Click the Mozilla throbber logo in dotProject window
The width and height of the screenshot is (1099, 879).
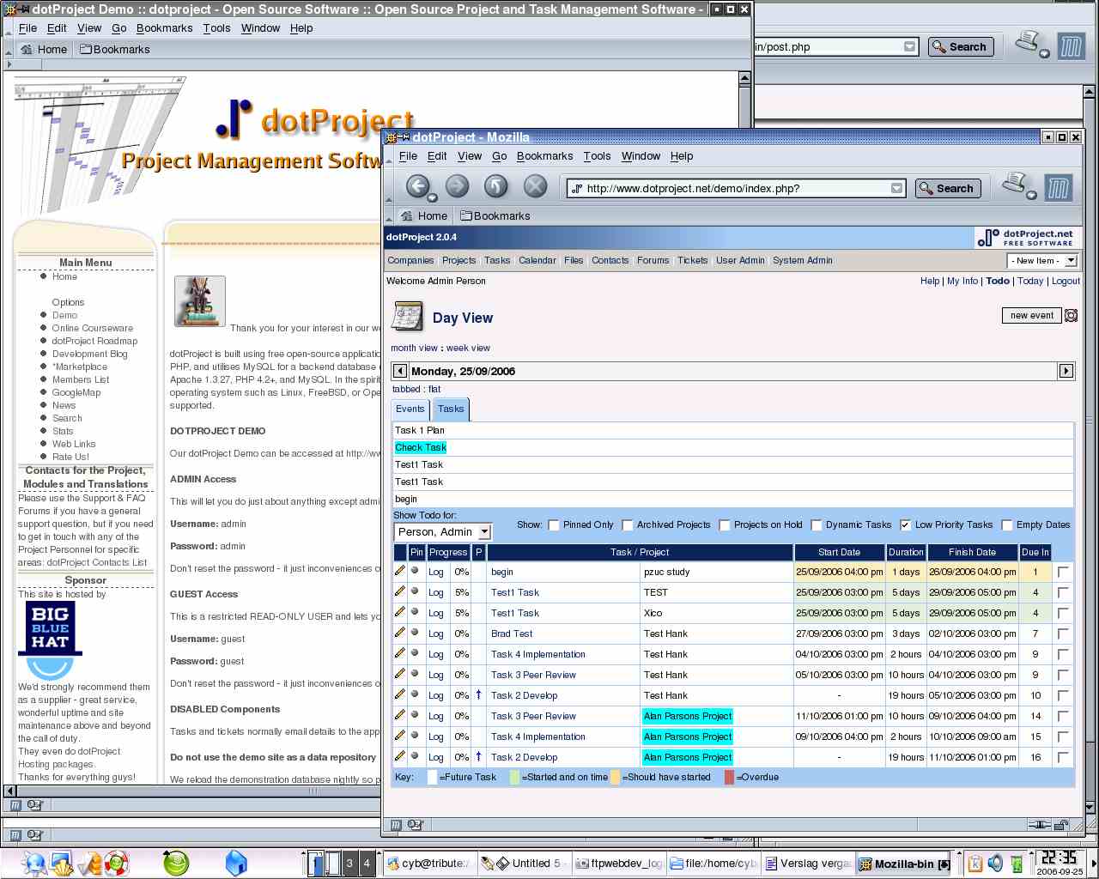tap(1058, 188)
